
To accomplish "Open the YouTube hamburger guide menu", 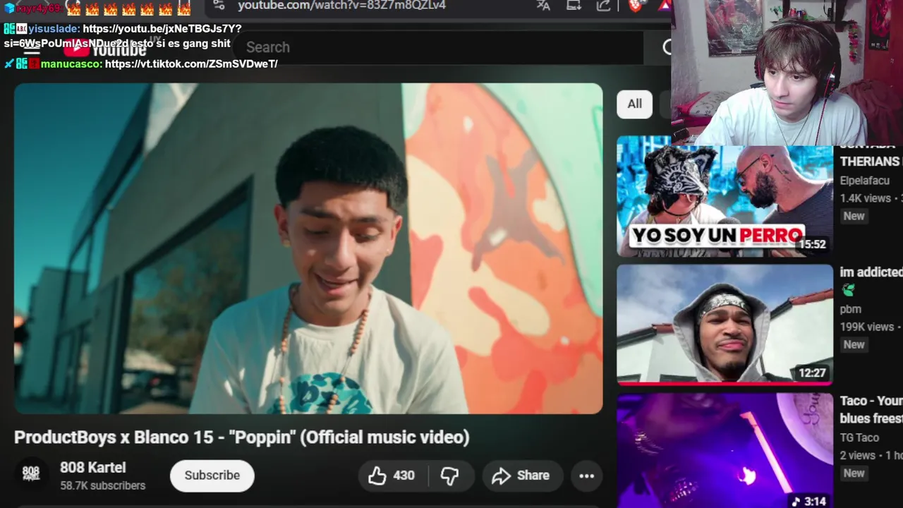I will (32, 51).
